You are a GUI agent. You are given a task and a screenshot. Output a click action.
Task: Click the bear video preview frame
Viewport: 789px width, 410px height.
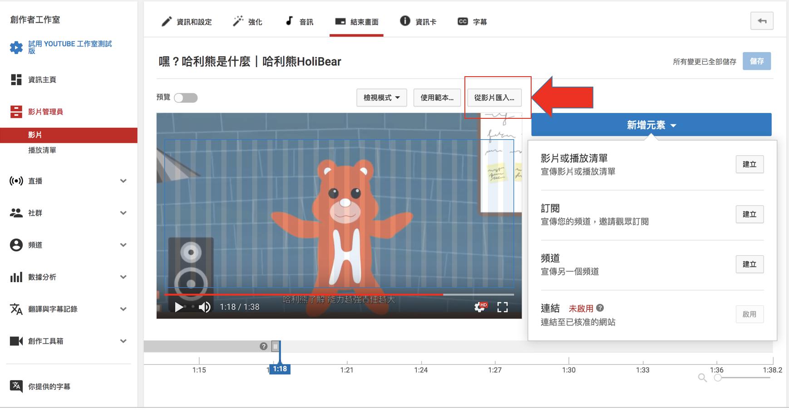click(339, 215)
